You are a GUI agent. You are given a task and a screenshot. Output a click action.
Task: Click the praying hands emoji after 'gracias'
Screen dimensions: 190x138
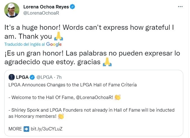107,62
